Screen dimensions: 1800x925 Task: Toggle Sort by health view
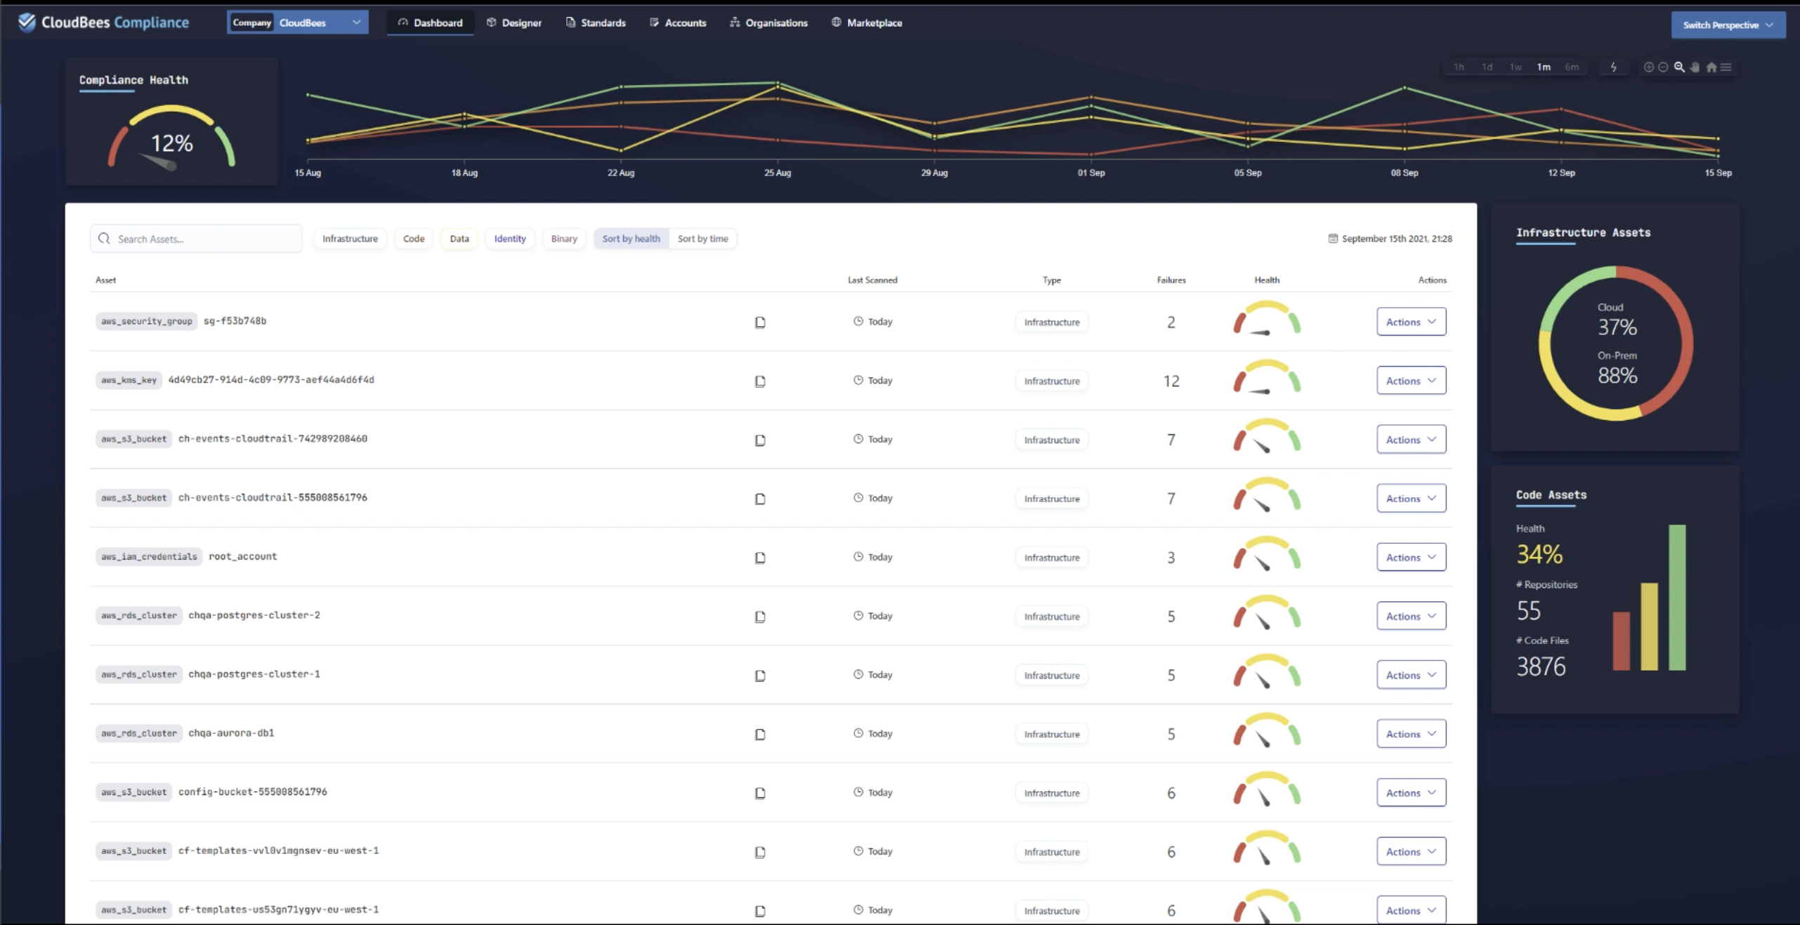631,237
